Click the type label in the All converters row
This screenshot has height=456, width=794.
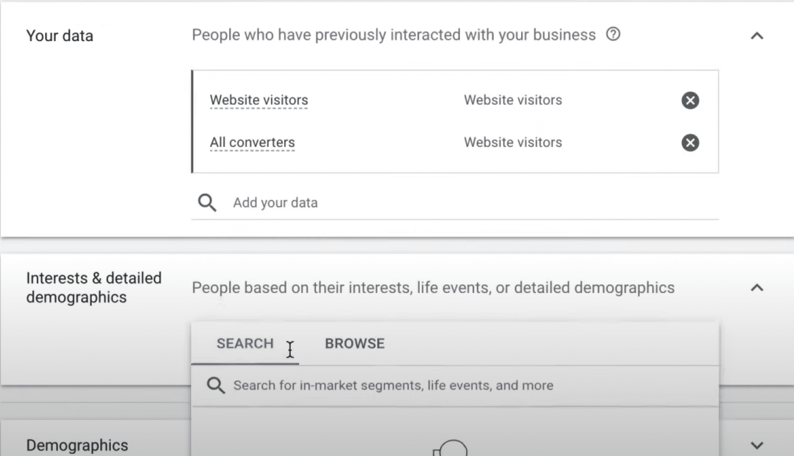512,142
